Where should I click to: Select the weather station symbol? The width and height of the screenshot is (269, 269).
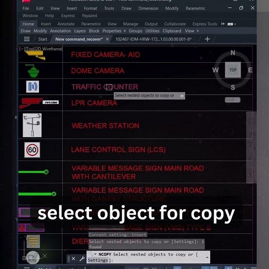pos(32,125)
